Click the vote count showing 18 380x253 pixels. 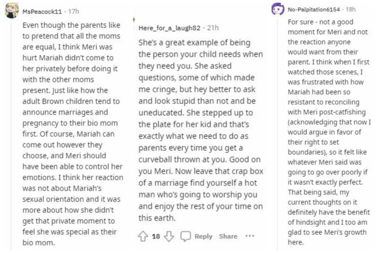pos(156,236)
